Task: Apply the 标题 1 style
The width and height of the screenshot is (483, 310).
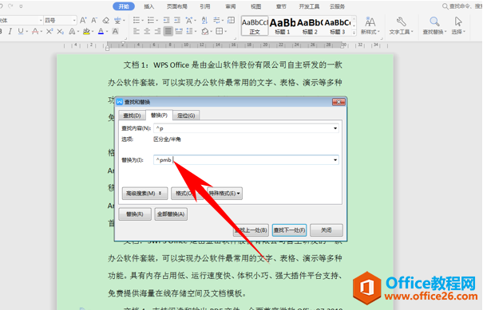Action: tap(282, 26)
